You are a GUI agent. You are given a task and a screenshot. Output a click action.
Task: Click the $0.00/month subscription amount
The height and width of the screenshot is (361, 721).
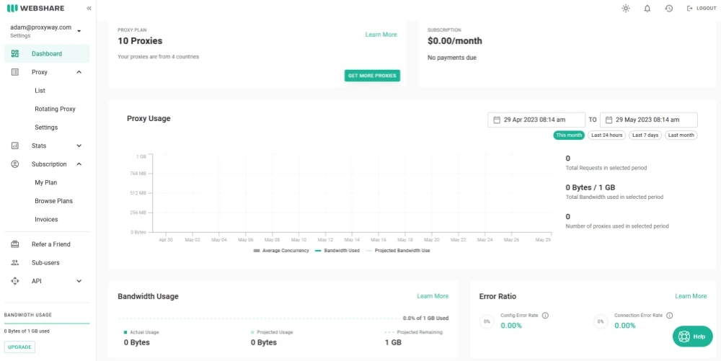455,41
